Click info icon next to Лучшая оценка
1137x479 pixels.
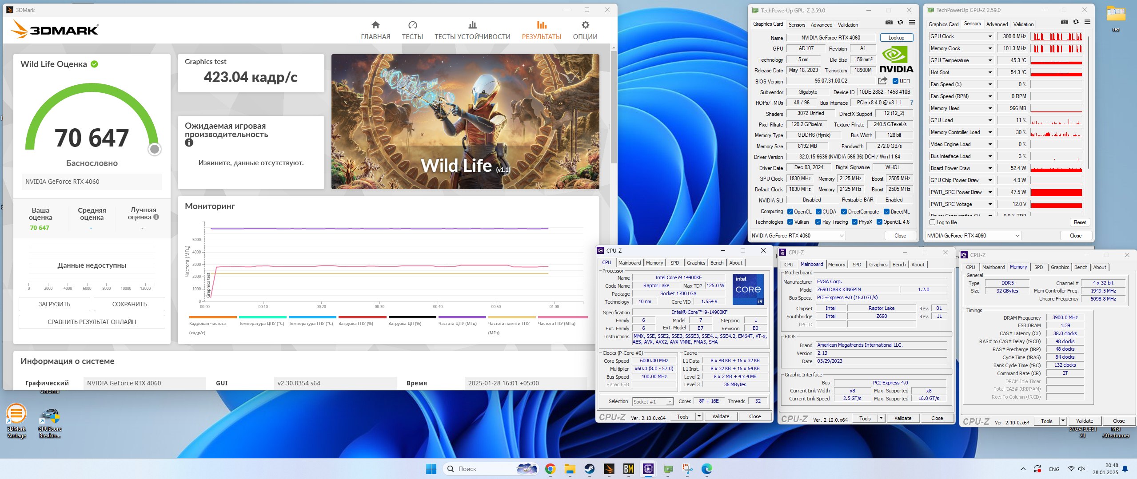156,217
